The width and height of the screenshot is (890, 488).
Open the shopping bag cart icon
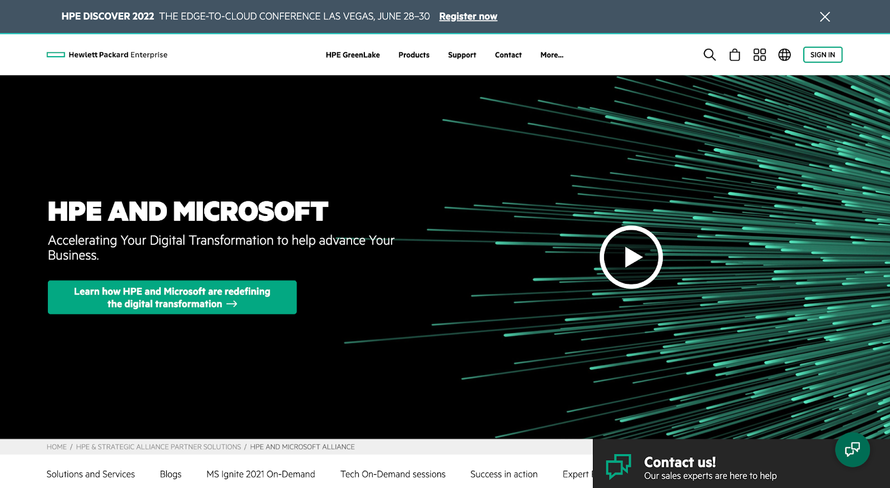pyautogui.click(x=735, y=55)
